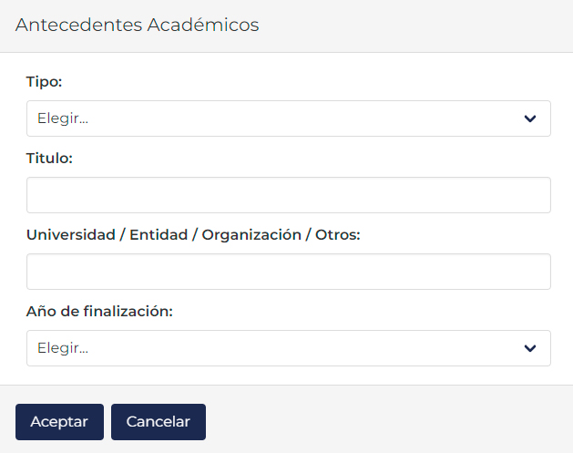The image size is (573, 453).
Task: Click the word "Académicos" in the dialog title
Action: (x=203, y=26)
